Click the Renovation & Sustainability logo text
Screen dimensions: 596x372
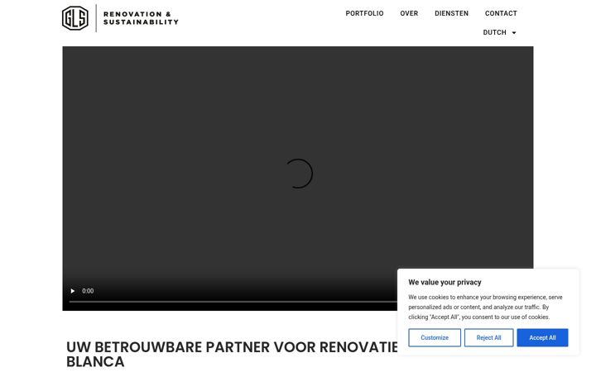pos(141,18)
